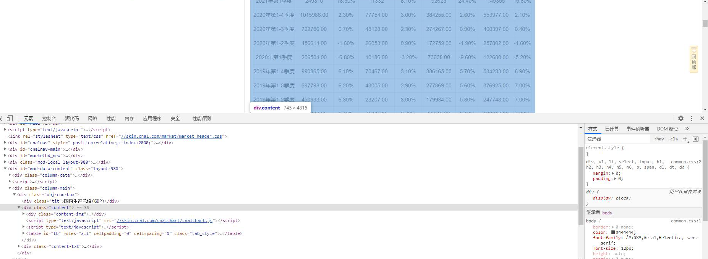
Task: Toggle the :hov element state panel
Action: (659, 139)
